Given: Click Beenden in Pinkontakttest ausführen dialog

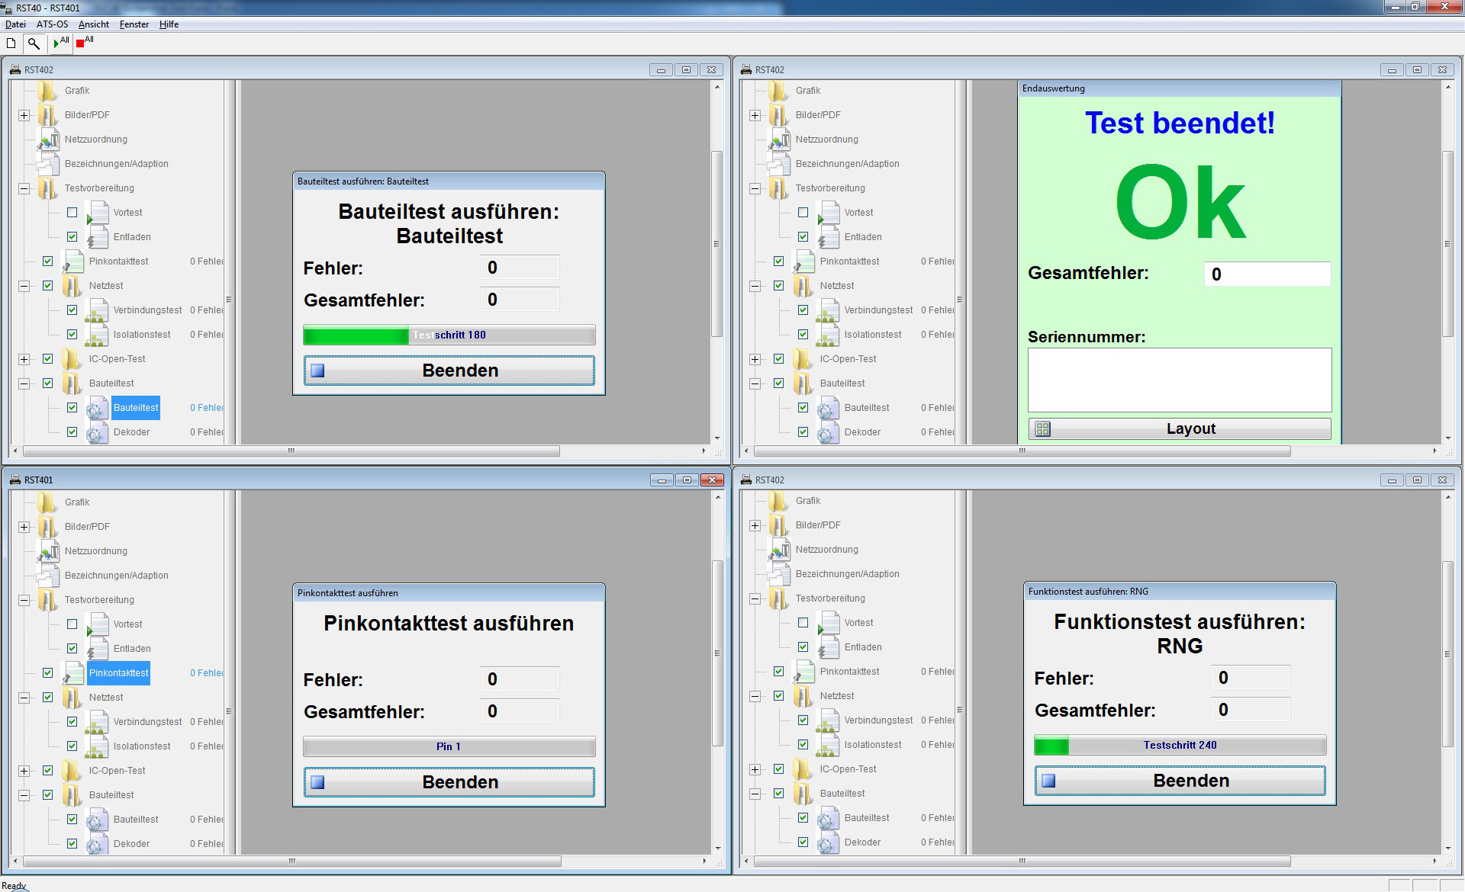Looking at the screenshot, I should (x=449, y=782).
